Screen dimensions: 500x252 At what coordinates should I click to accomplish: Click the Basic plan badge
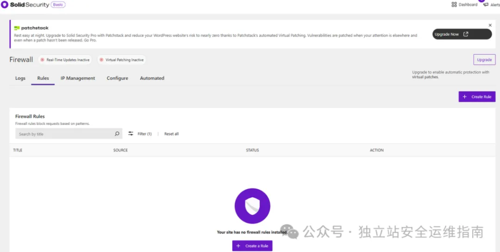pos(58,5)
